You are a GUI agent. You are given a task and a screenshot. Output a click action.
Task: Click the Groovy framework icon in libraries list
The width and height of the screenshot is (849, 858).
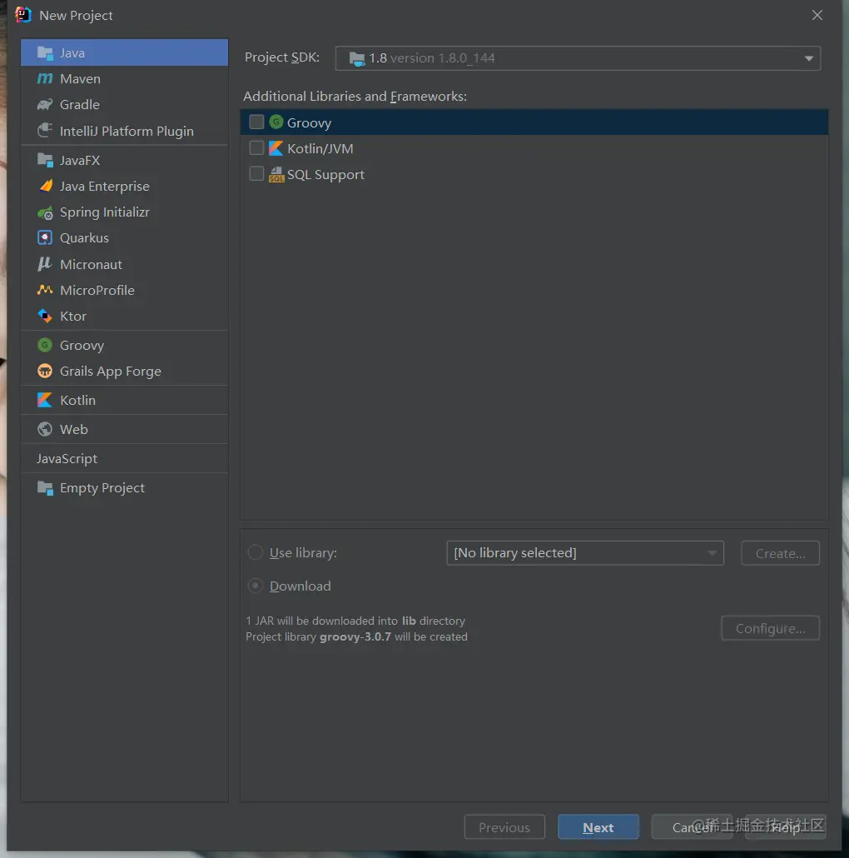276,122
